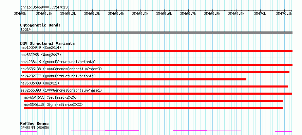The image size is (302, 135).
Task: Select the nsv1050949 red variant bar
Action: [x=156, y=51]
